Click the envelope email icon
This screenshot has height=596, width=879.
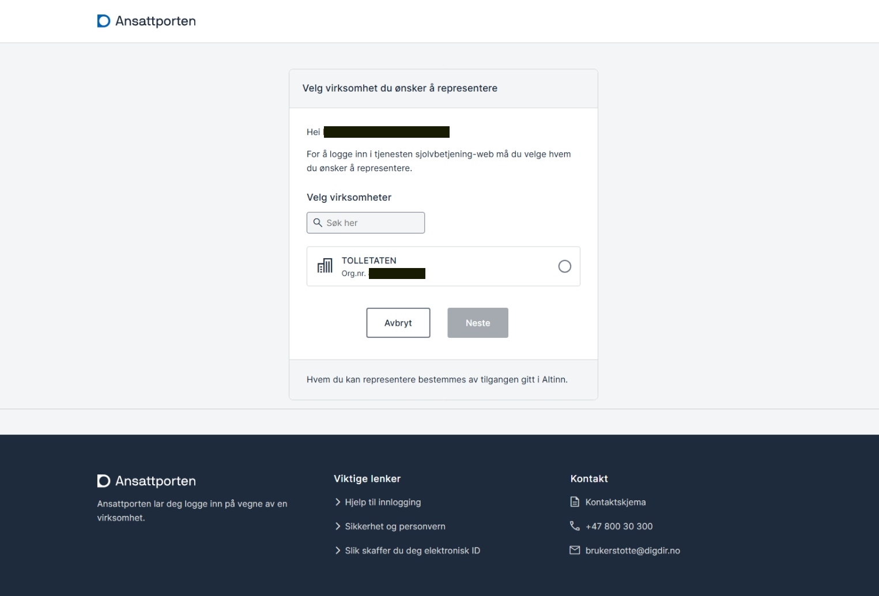[575, 550]
